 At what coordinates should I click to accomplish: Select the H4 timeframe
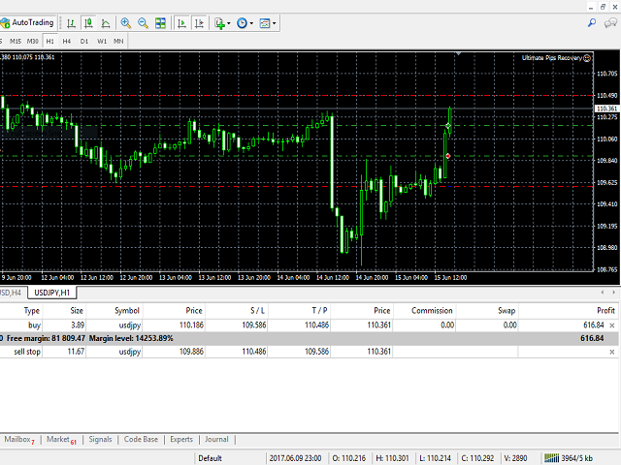(67, 42)
